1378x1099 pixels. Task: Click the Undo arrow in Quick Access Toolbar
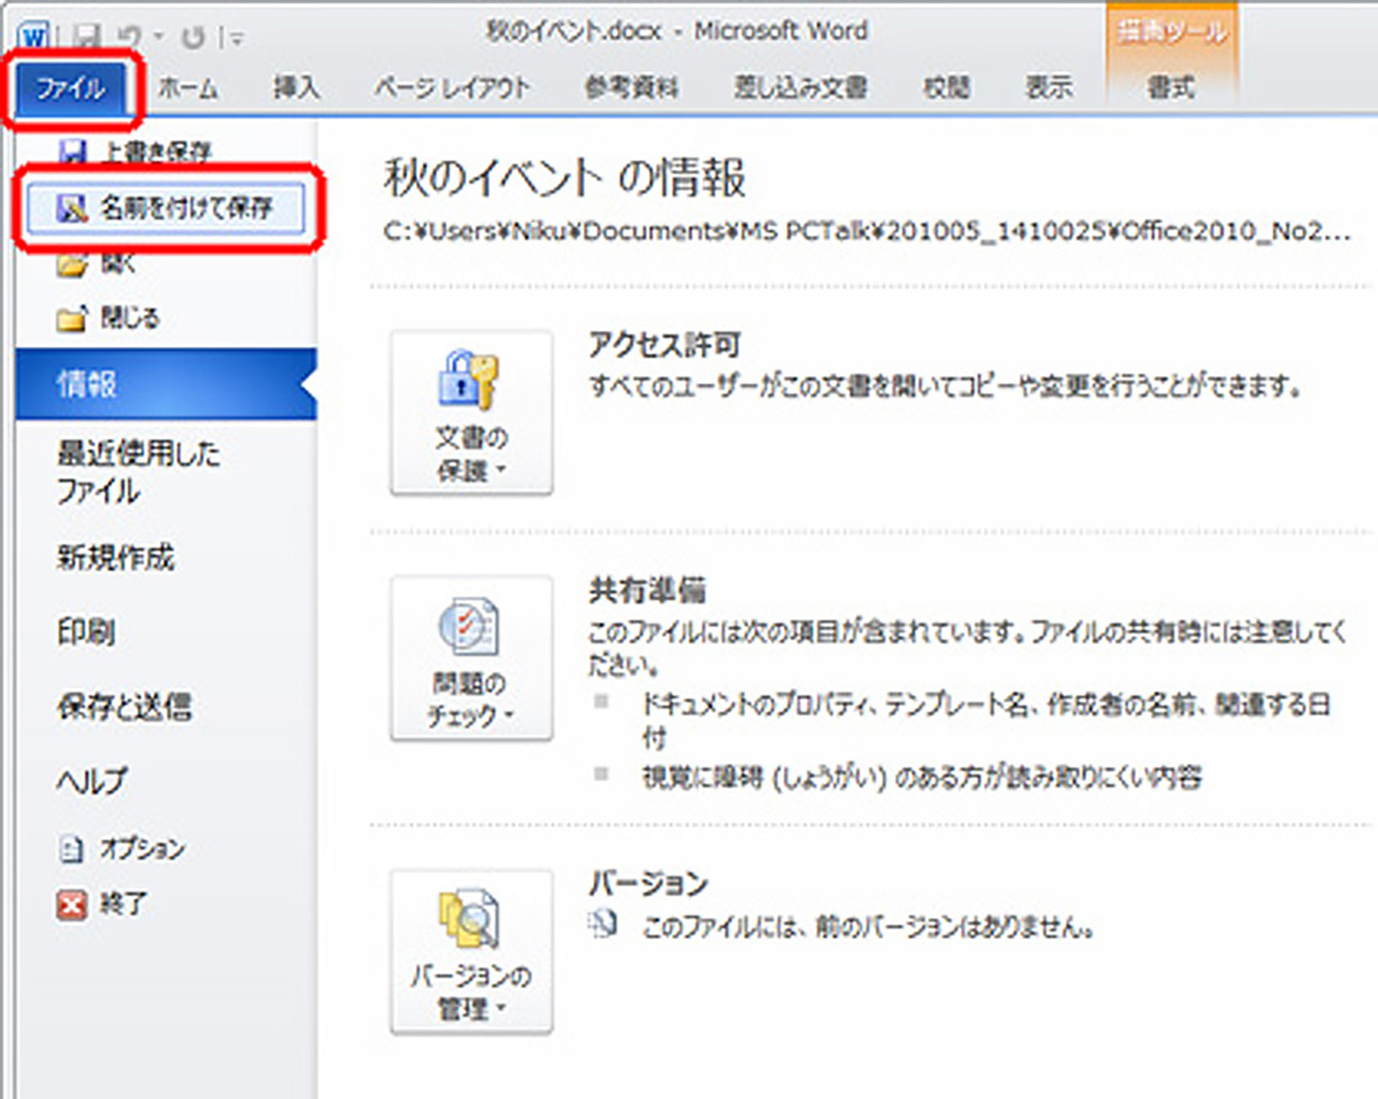coord(130,37)
